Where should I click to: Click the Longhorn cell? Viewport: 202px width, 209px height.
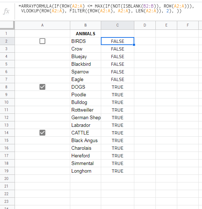tap(86, 171)
